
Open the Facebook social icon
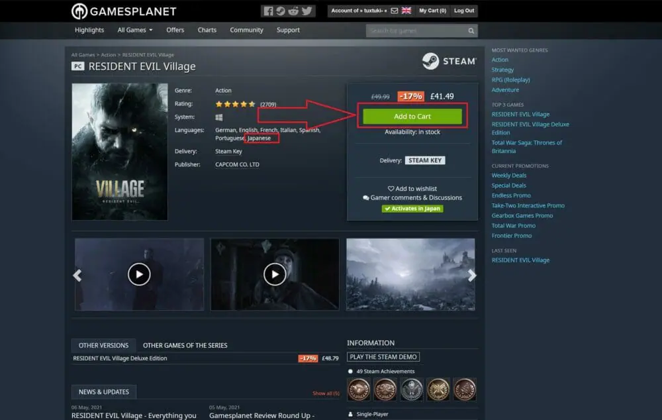pos(268,11)
